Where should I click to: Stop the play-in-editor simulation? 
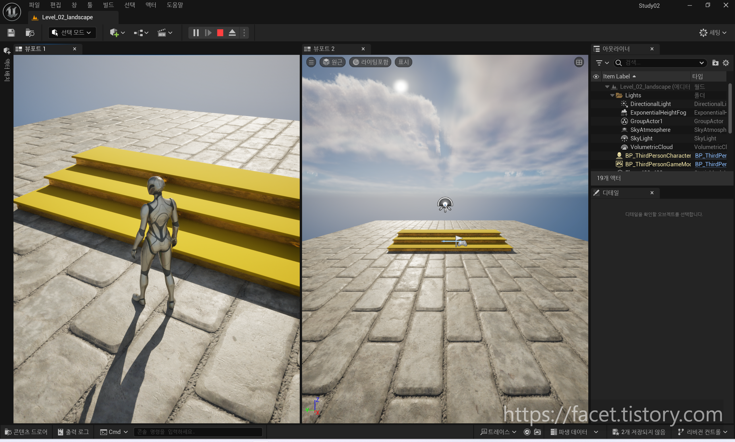click(x=220, y=33)
